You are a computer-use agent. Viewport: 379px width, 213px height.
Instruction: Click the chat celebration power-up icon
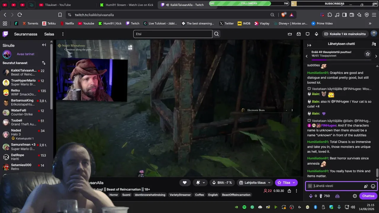coord(366,186)
